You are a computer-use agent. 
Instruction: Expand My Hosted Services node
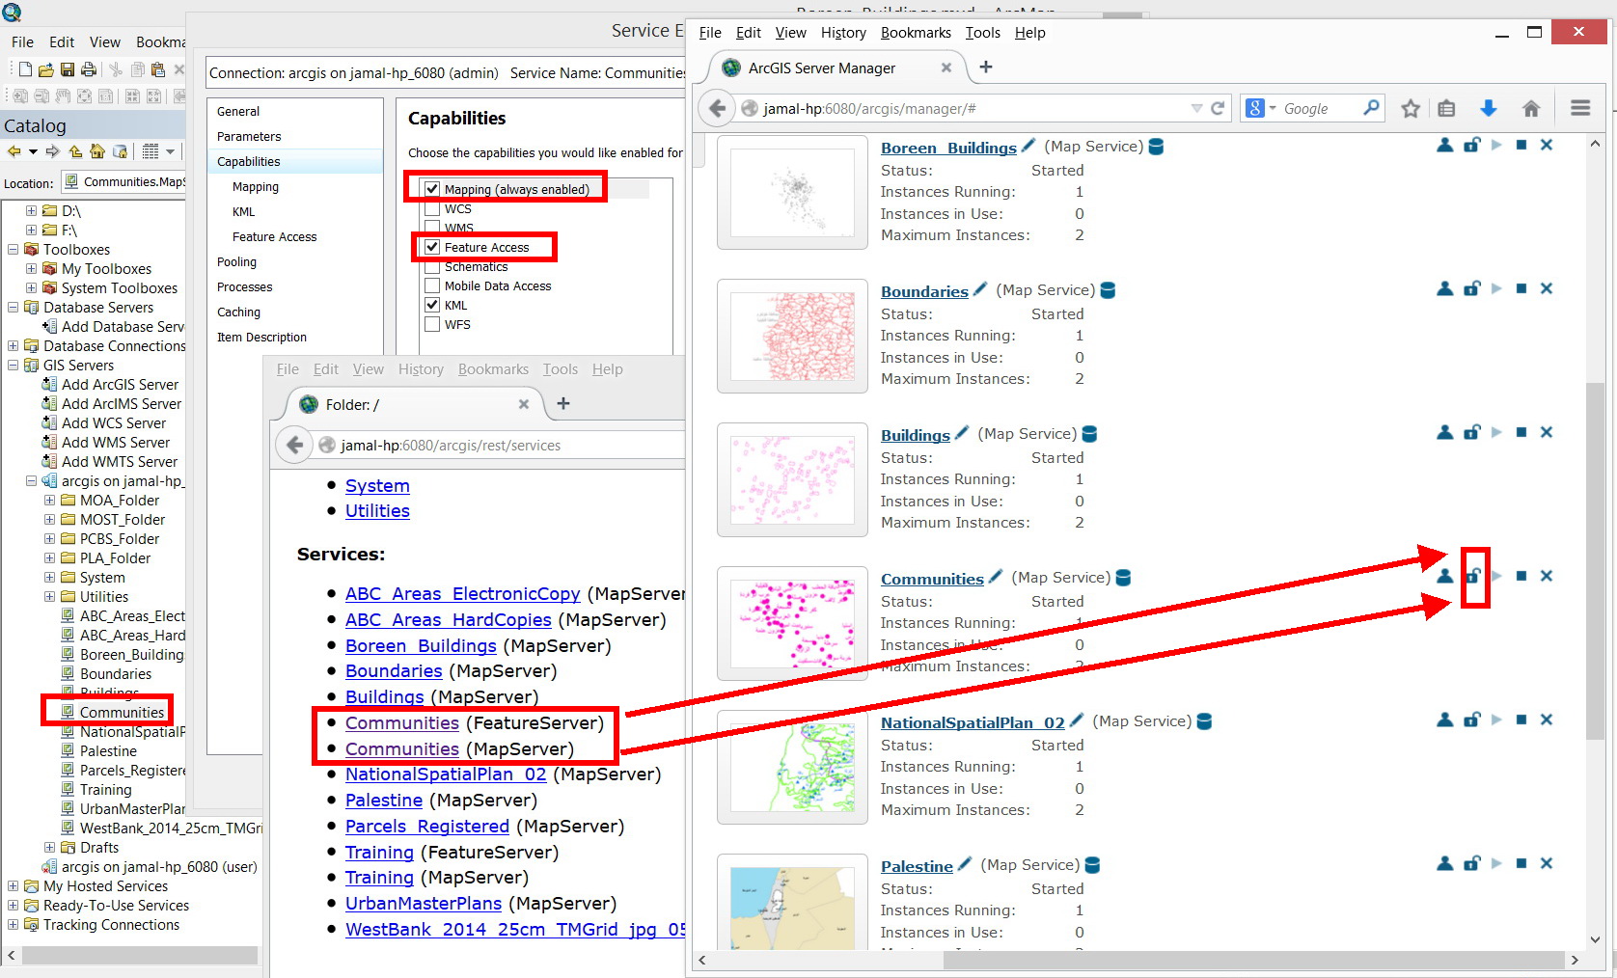tap(13, 885)
